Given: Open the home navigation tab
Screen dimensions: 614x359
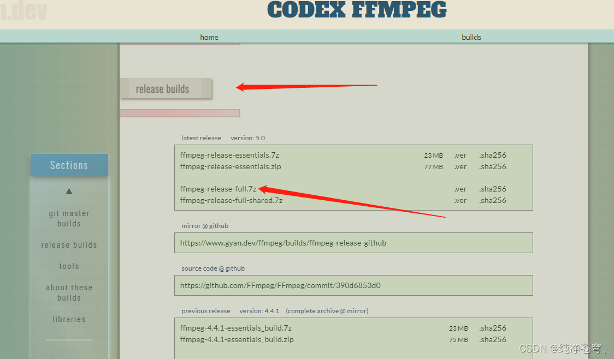Looking at the screenshot, I should click(209, 37).
